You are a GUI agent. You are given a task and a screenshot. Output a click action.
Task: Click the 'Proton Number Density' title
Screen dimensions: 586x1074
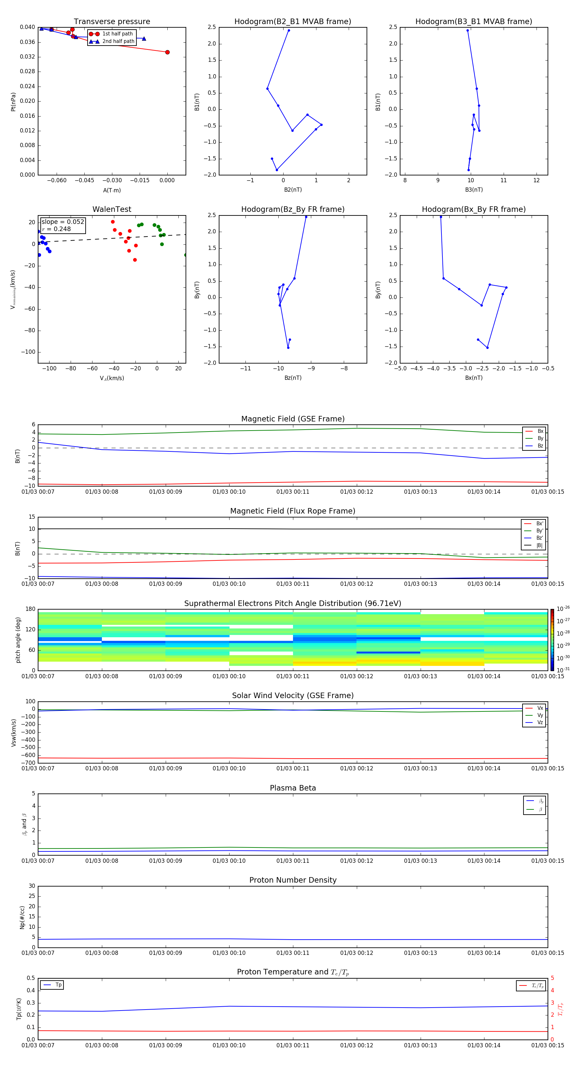[x=293, y=880]
